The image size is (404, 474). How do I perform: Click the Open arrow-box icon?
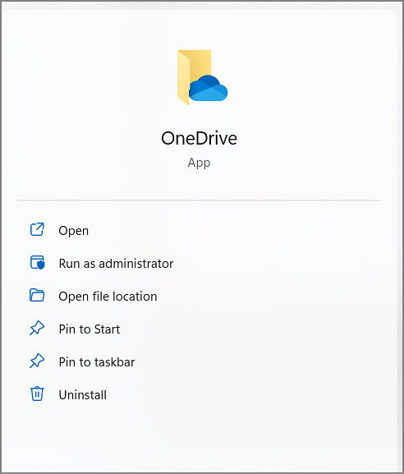[37, 229]
